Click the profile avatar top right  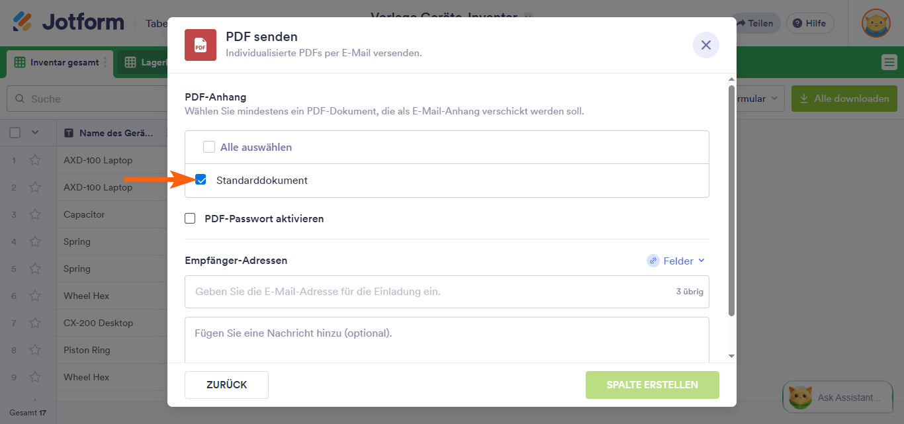click(876, 22)
